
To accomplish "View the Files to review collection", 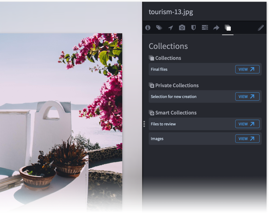I will (x=247, y=124).
